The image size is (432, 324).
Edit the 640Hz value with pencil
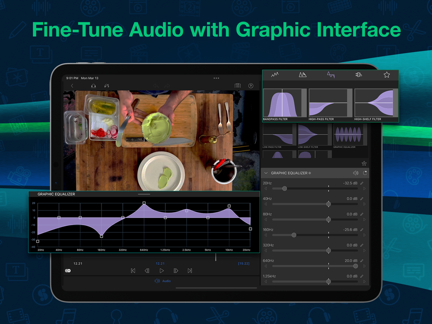pos(362,260)
